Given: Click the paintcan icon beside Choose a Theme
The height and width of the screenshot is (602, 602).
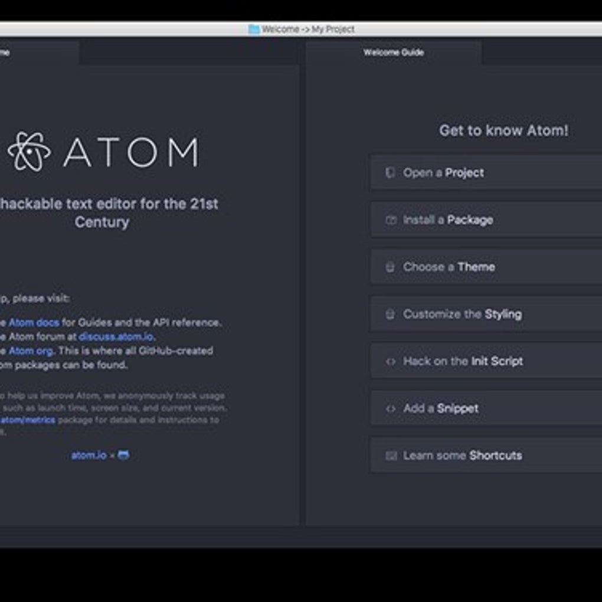Looking at the screenshot, I should 390,267.
